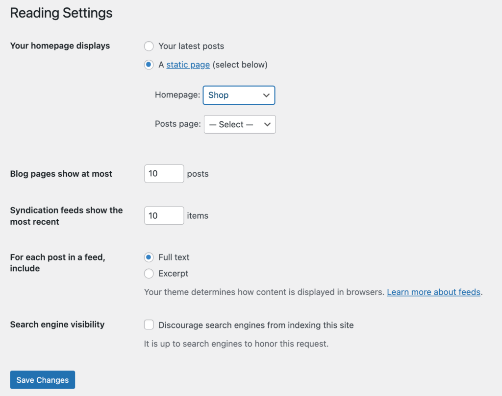
Task: Click 'It is up to search engines' note
Action: click(236, 344)
